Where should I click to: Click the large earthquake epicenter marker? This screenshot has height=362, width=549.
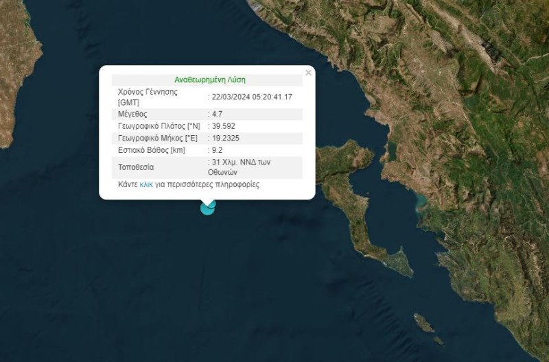click(207, 208)
